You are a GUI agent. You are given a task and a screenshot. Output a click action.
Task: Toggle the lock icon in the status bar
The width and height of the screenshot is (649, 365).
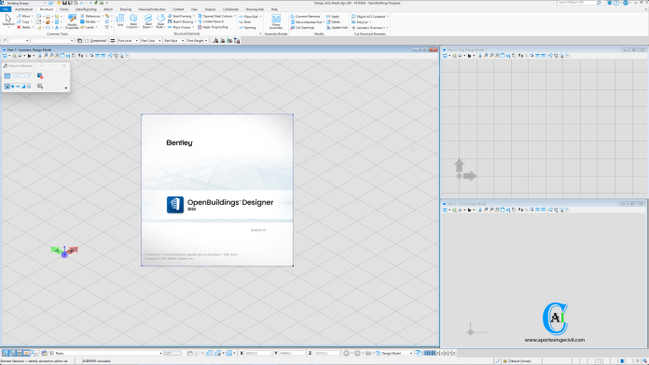click(x=504, y=361)
